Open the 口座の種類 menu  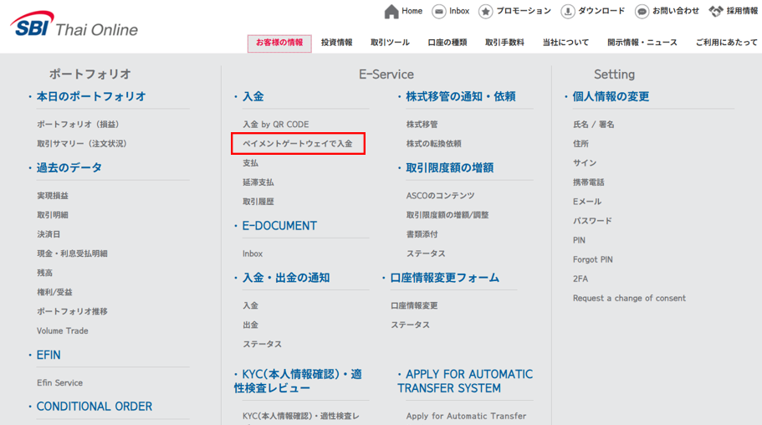click(447, 43)
